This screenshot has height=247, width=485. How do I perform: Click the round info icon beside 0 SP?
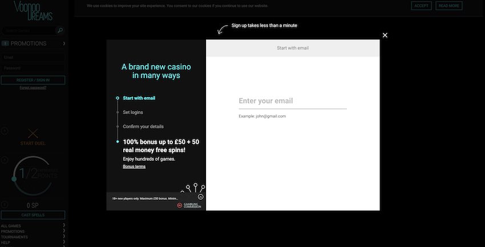5,205
